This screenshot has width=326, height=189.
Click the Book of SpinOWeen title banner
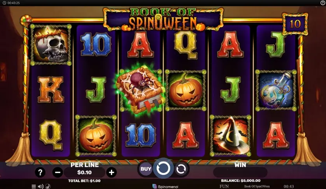click(x=163, y=19)
